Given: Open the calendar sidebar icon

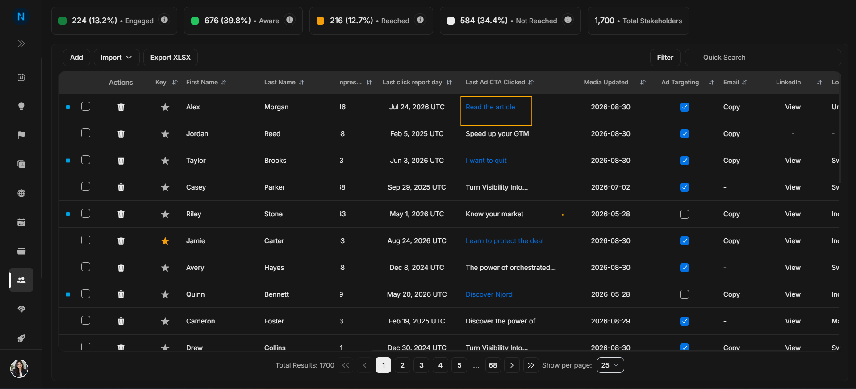Looking at the screenshot, I should click(21, 222).
